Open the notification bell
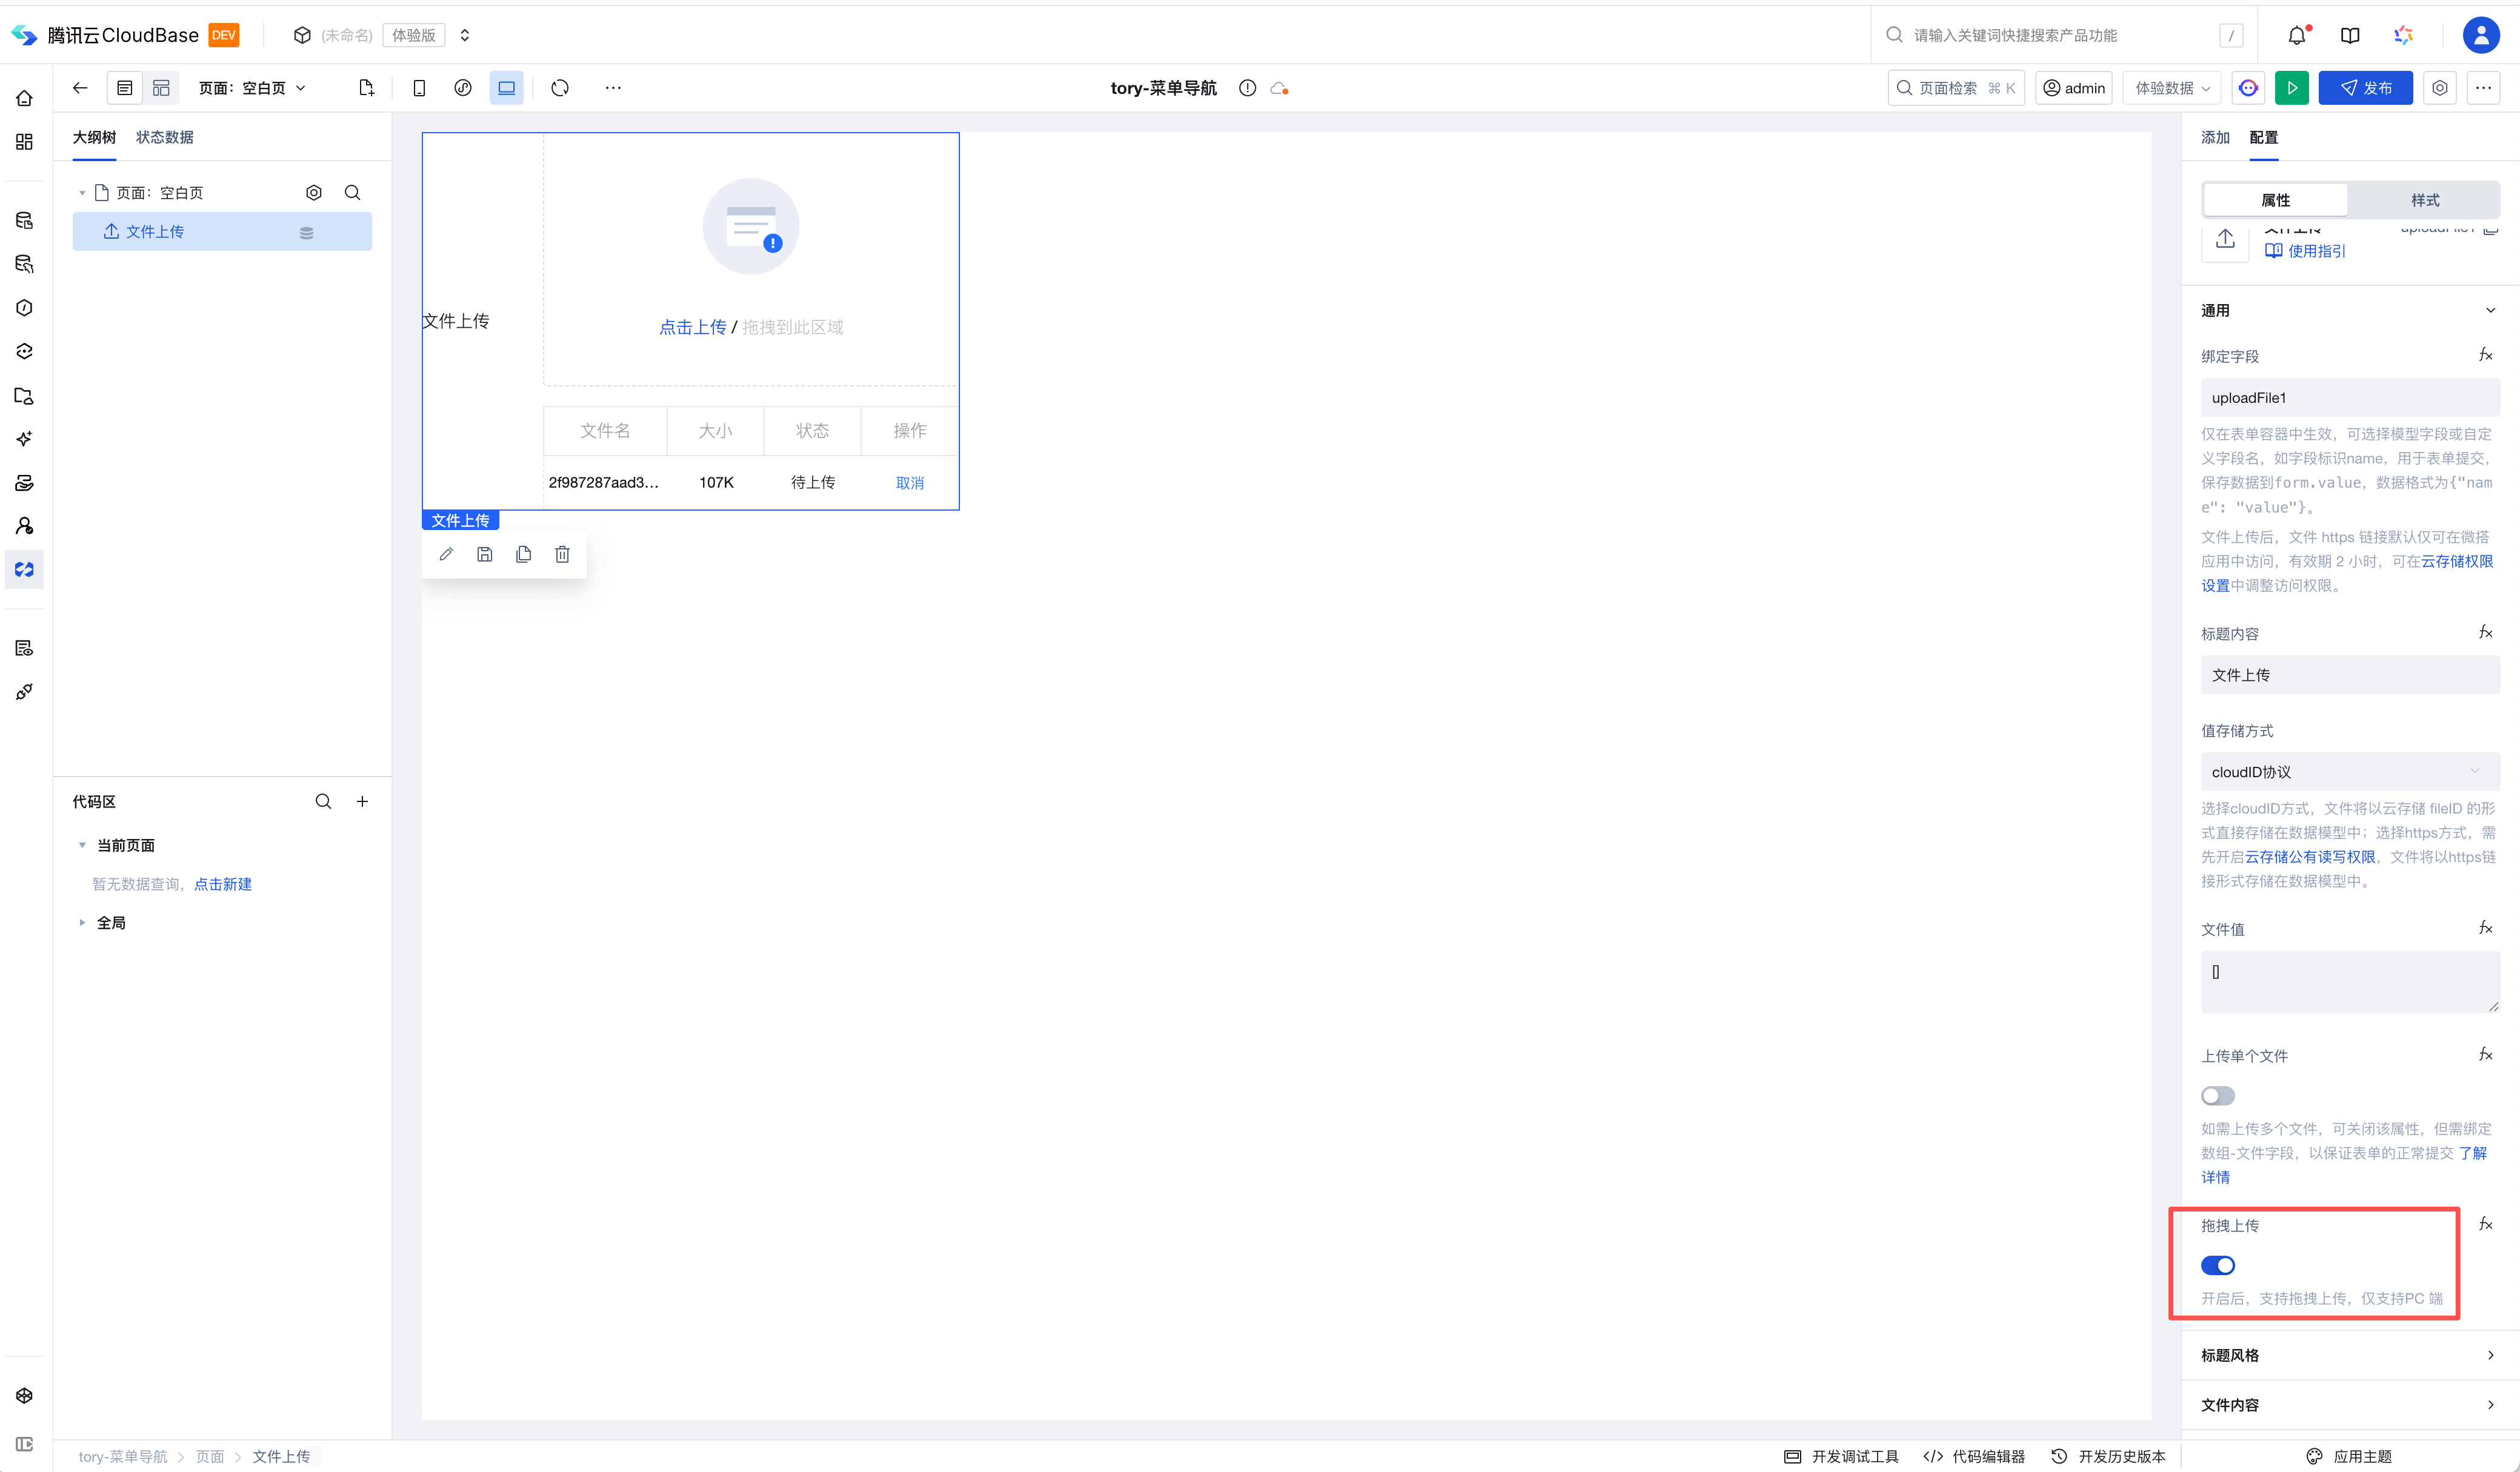 tap(2297, 35)
